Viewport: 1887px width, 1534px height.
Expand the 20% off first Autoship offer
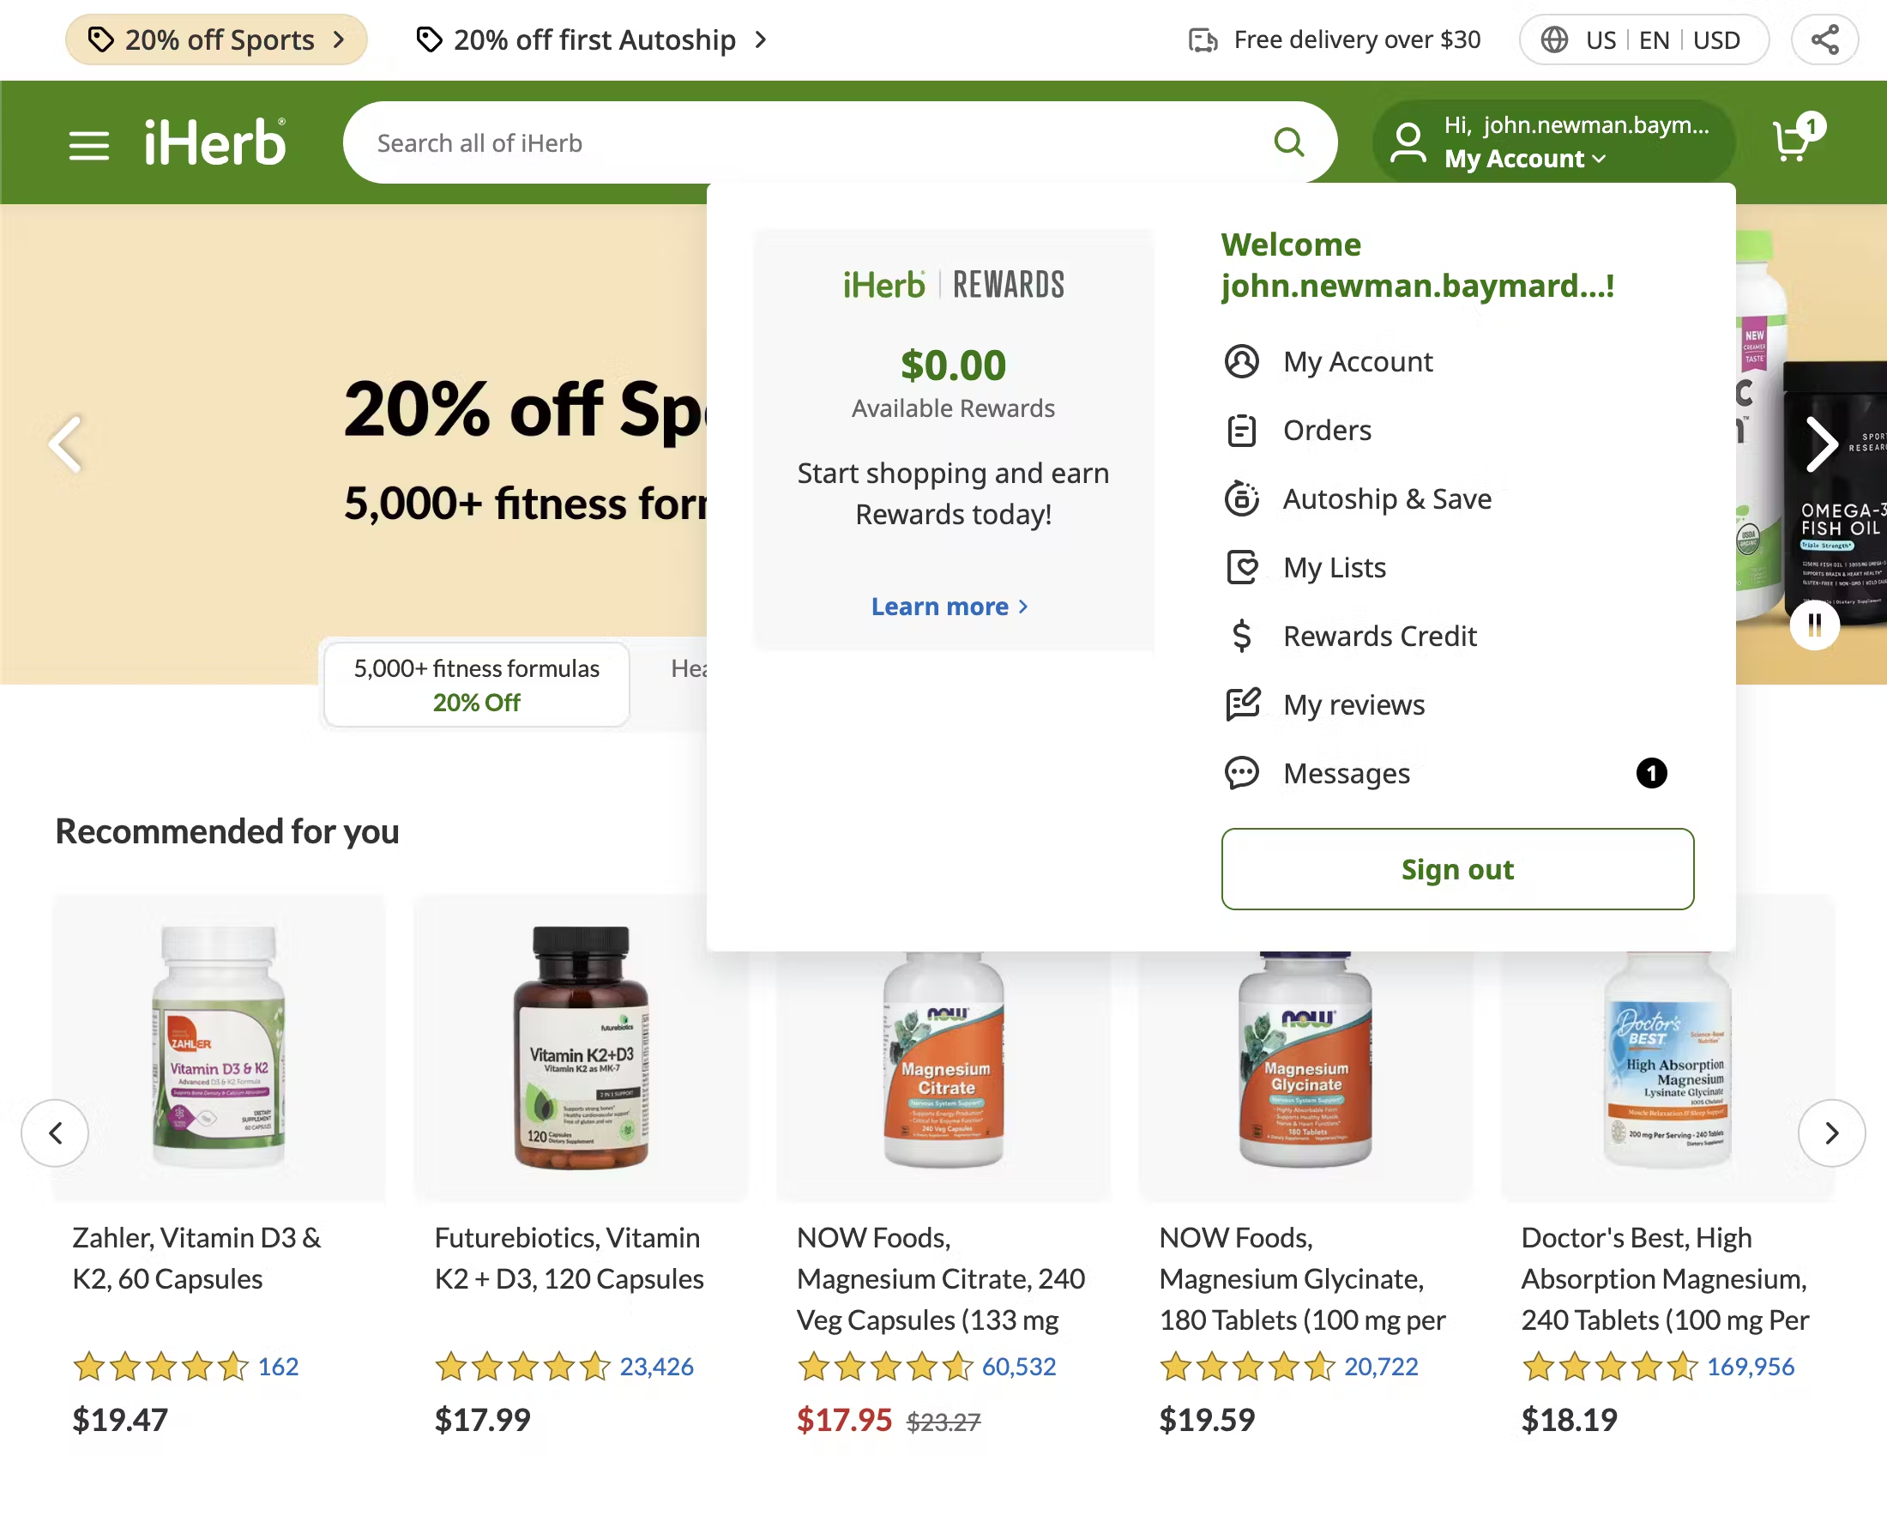coord(592,39)
